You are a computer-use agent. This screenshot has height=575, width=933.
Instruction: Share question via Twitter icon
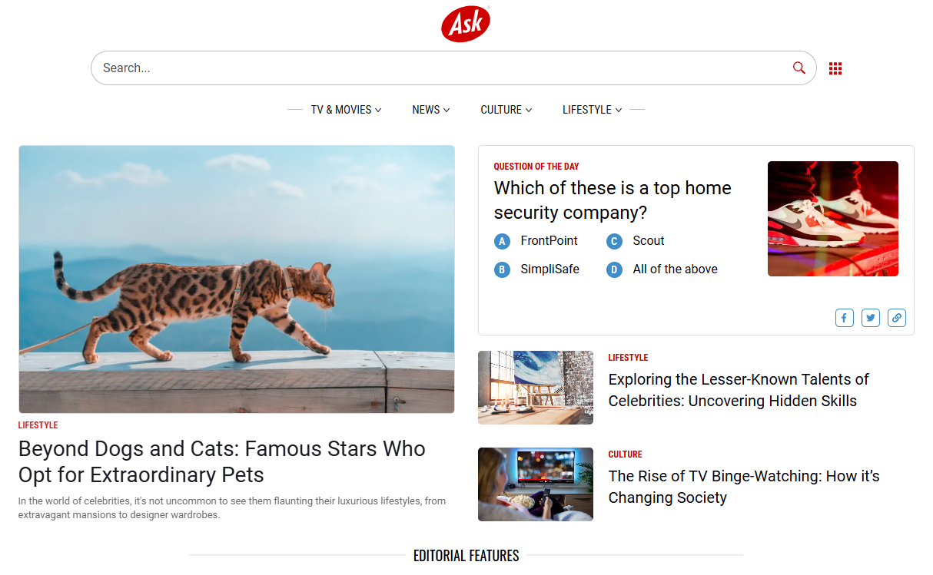coord(871,318)
